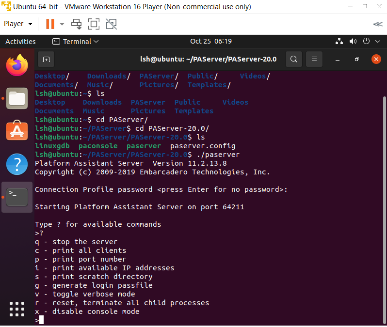Open the Help icon in the dock
The height and width of the screenshot is (327, 387).
pyautogui.click(x=17, y=164)
